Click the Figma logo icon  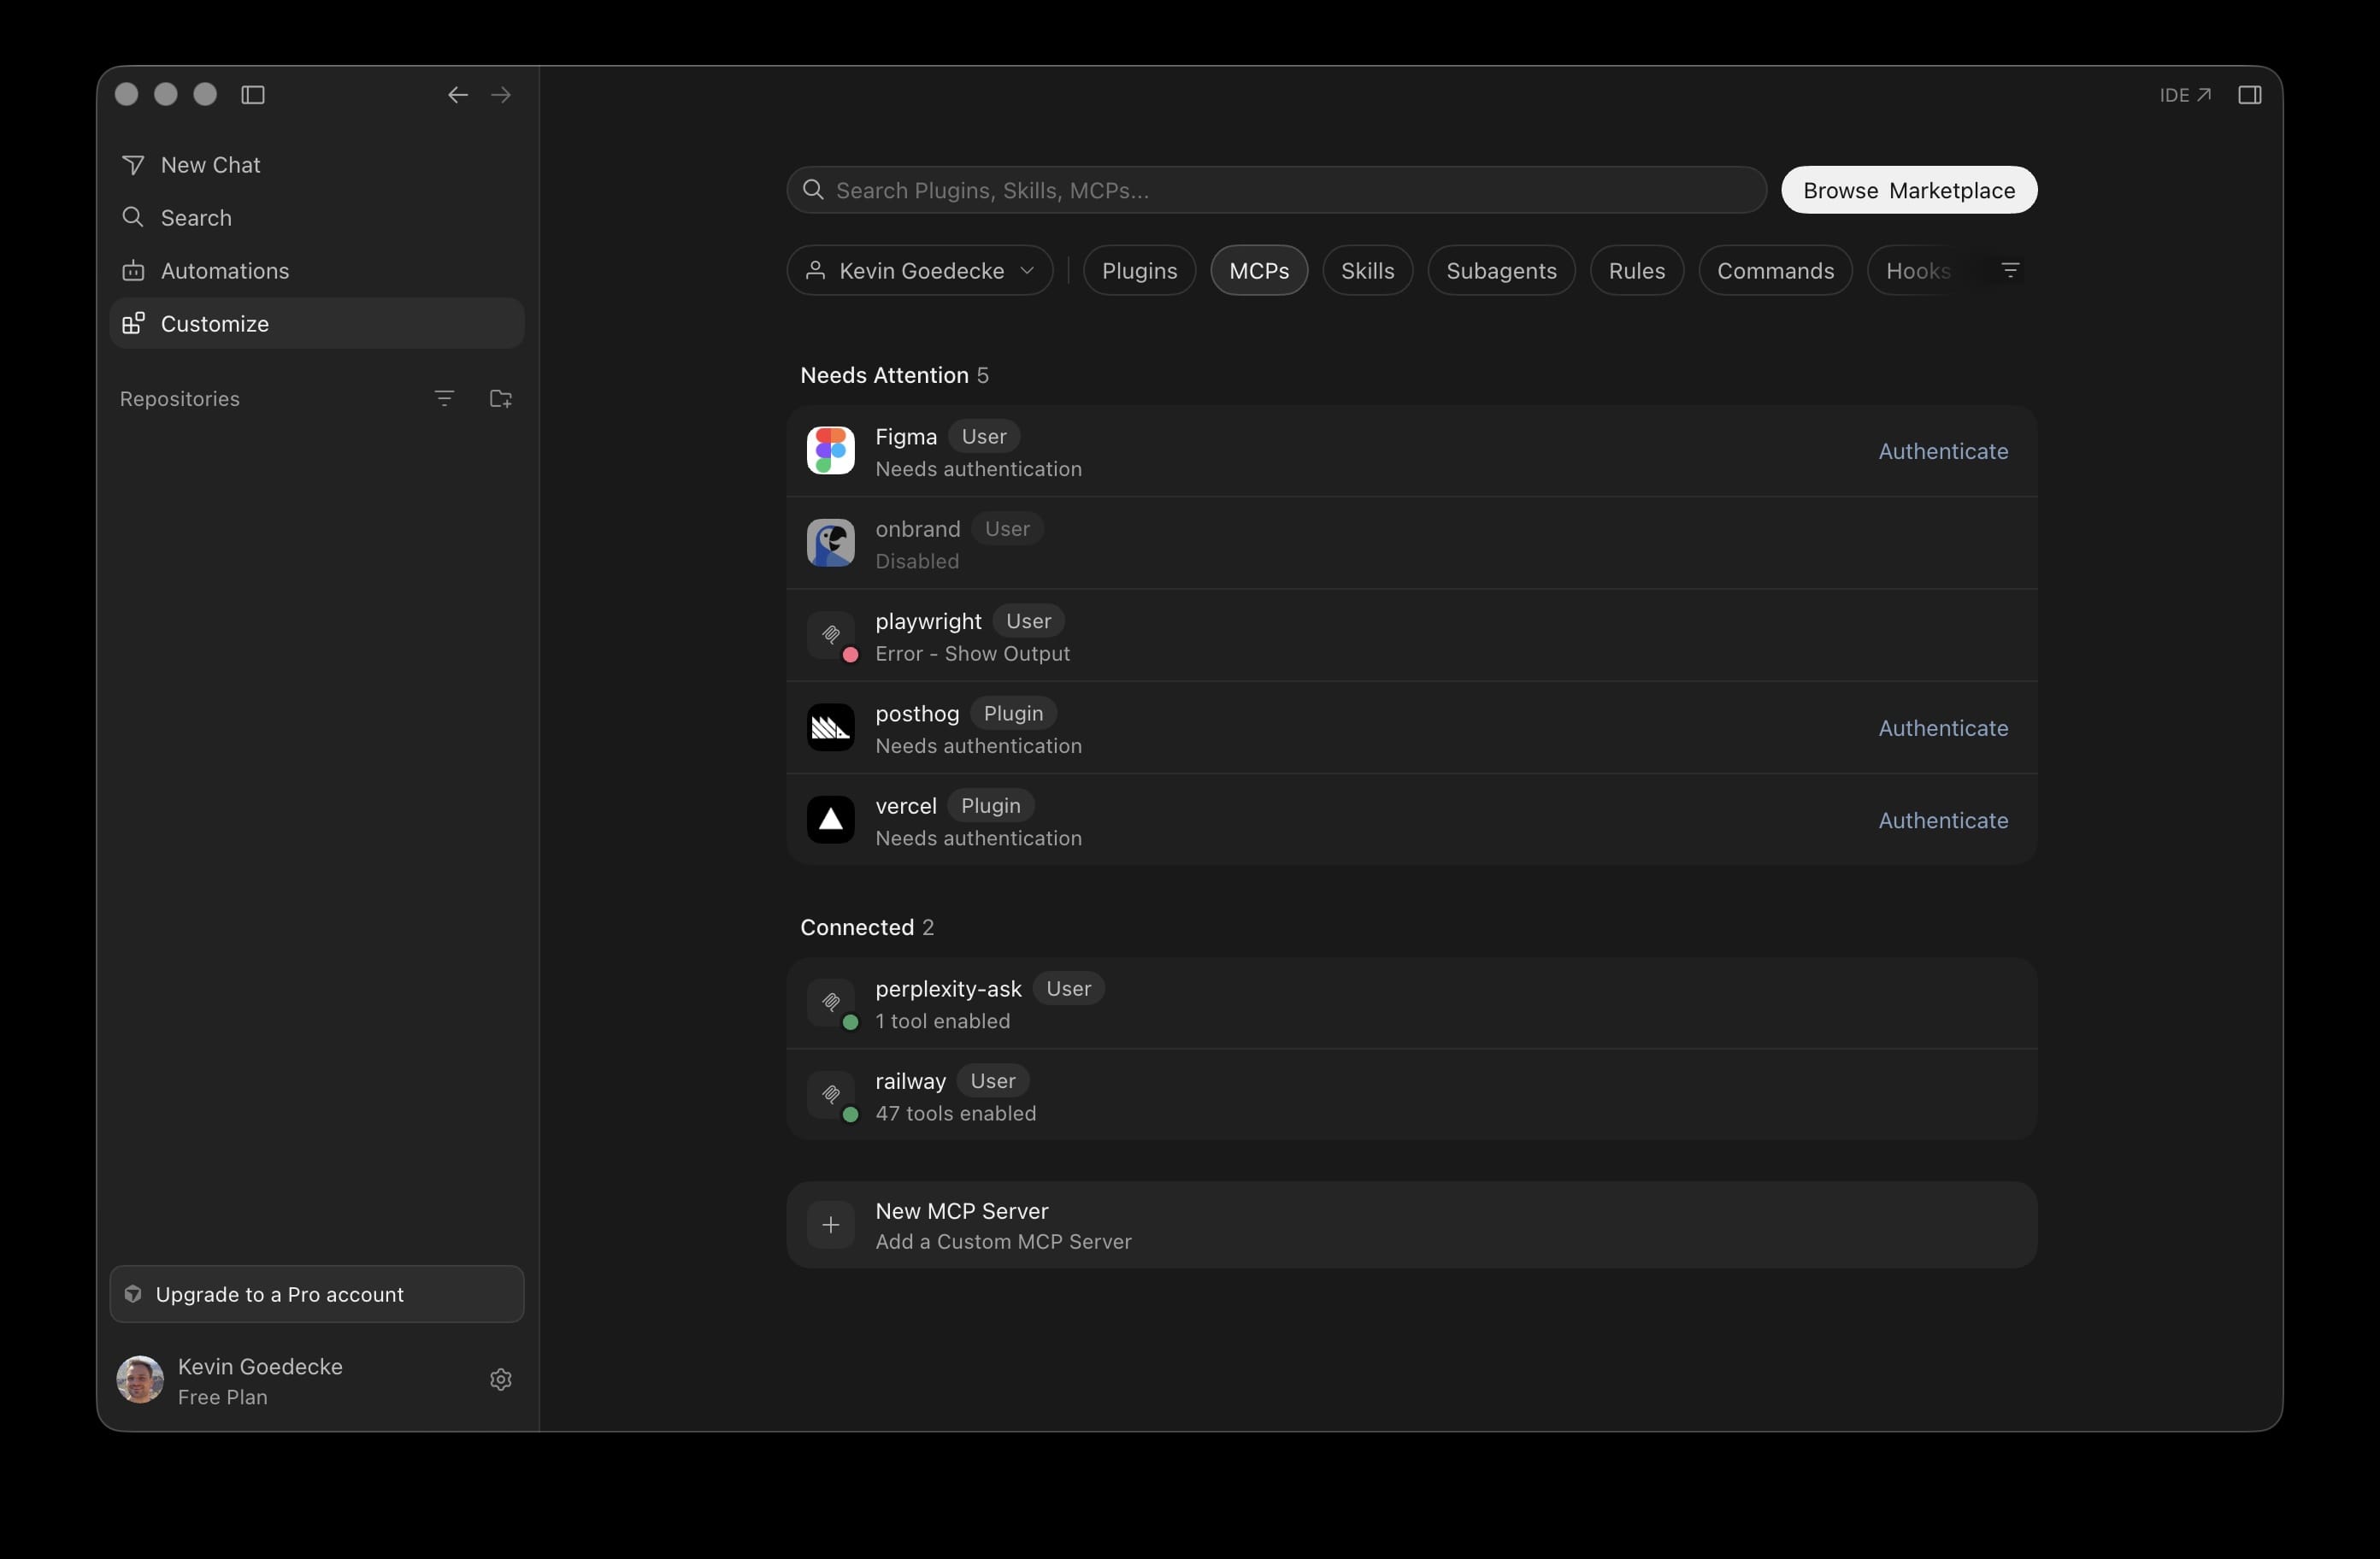click(830, 450)
